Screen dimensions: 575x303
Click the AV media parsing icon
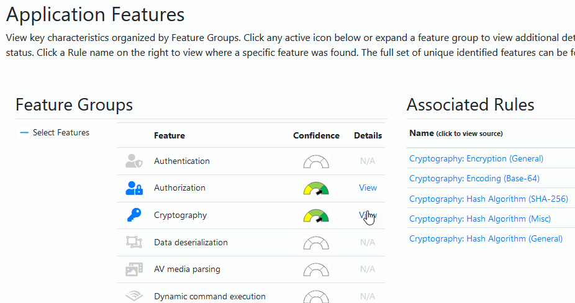134,269
